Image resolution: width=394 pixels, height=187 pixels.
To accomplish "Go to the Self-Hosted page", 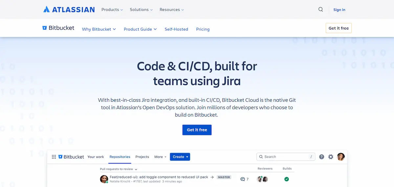I will (176, 29).
